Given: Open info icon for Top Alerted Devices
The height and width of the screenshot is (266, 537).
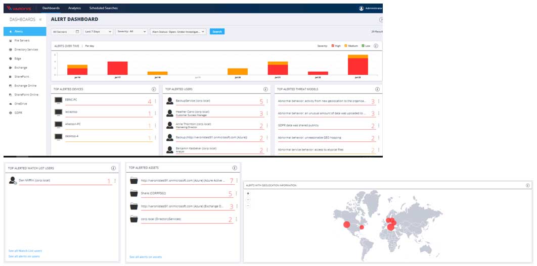Looking at the screenshot, I should pos(154,89).
